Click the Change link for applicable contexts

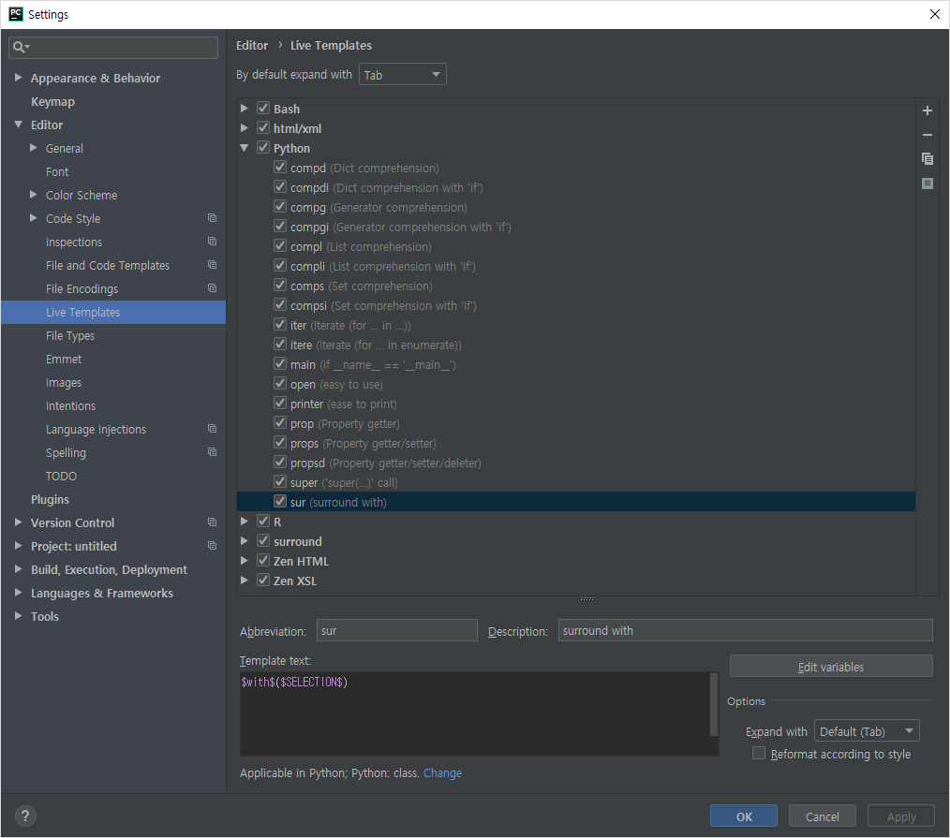(442, 772)
